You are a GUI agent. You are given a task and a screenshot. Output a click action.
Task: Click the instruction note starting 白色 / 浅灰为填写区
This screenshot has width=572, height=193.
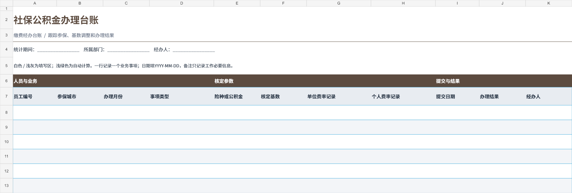(123, 66)
